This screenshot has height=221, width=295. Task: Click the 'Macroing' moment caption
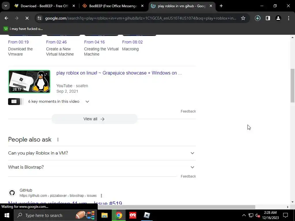click(131, 49)
